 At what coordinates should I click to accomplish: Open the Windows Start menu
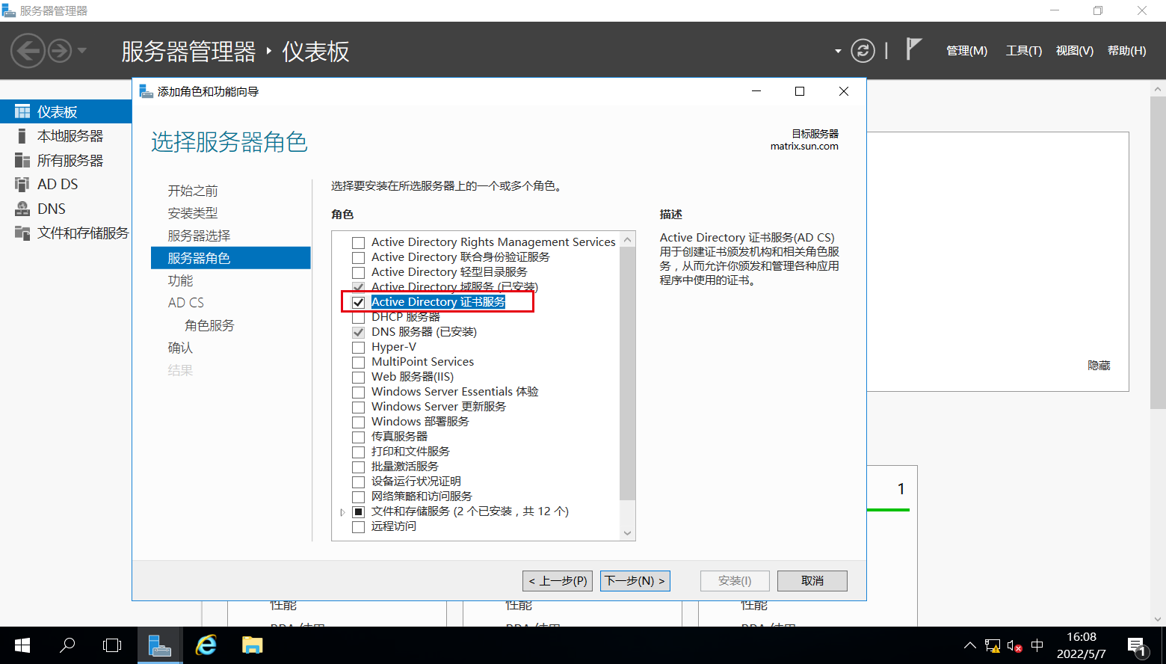(x=22, y=645)
